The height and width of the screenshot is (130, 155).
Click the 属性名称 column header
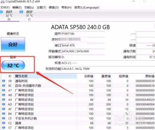45,76
